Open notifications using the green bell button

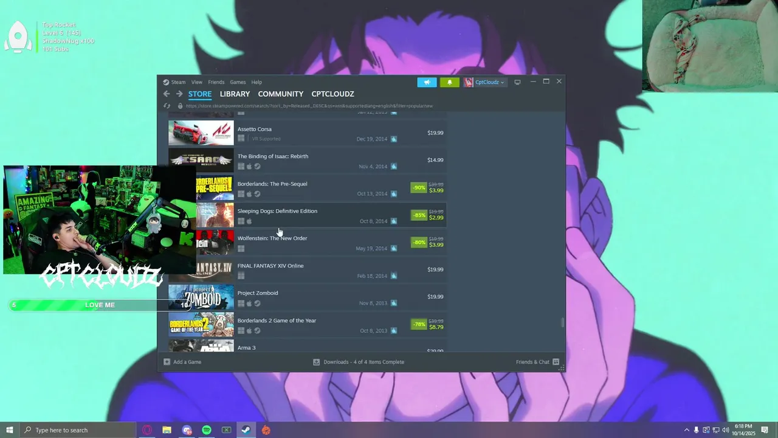(450, 82)
